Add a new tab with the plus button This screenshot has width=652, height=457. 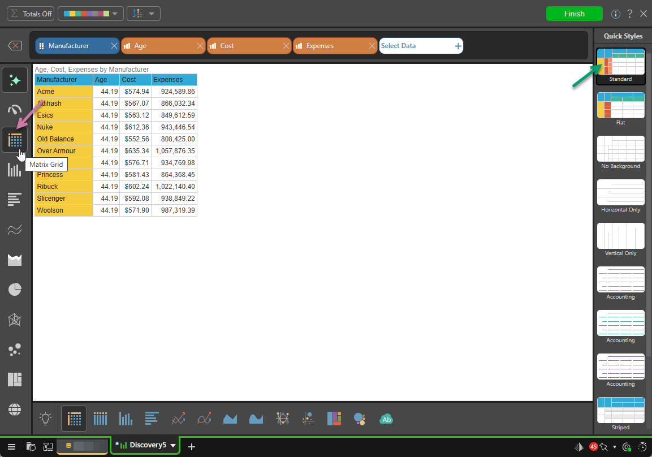pos(192,447)
